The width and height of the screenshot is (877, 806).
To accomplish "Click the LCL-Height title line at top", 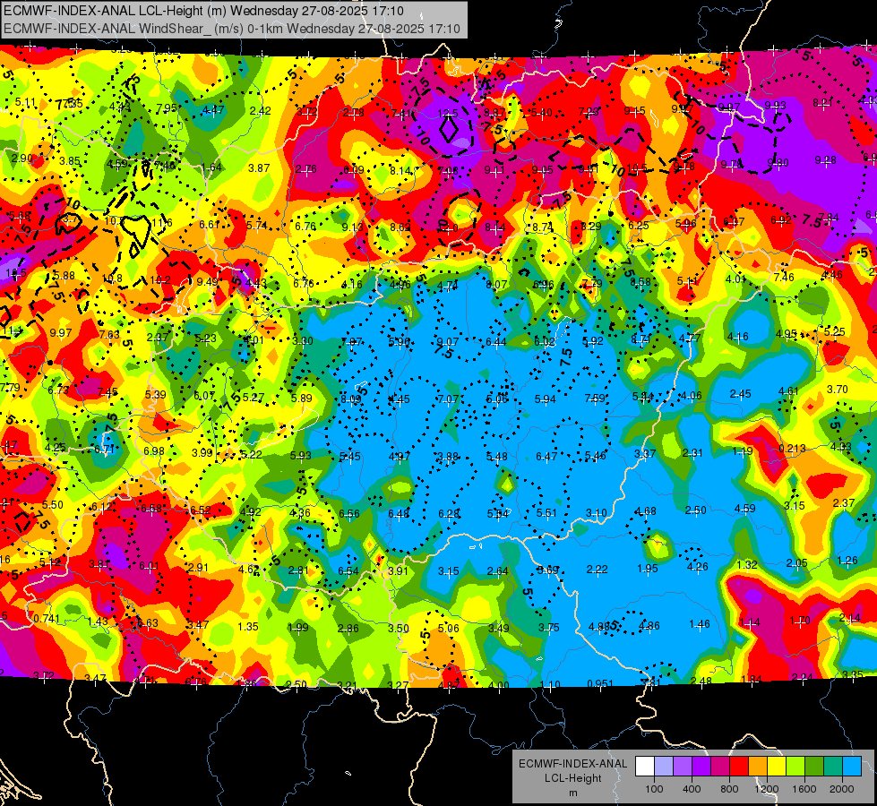I will [x=203, y=11].
